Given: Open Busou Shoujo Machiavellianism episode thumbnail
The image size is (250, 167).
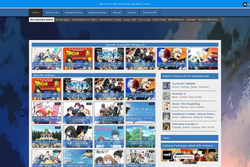Looking at the screenshot, I should pyautogui.click(x=78, y=137).
